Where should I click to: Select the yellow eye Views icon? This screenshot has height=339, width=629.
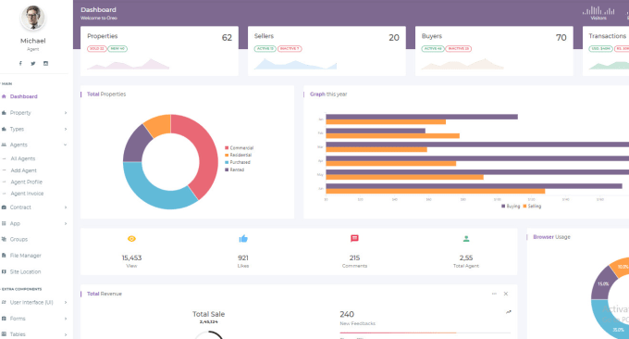[131, 239]
